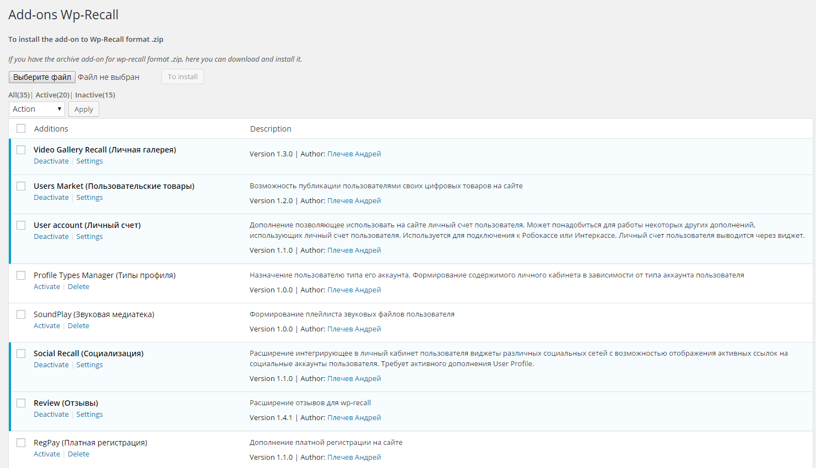Open Settings for User account
The width and height of the screenshot is (816, 468).
click(89, 237)
